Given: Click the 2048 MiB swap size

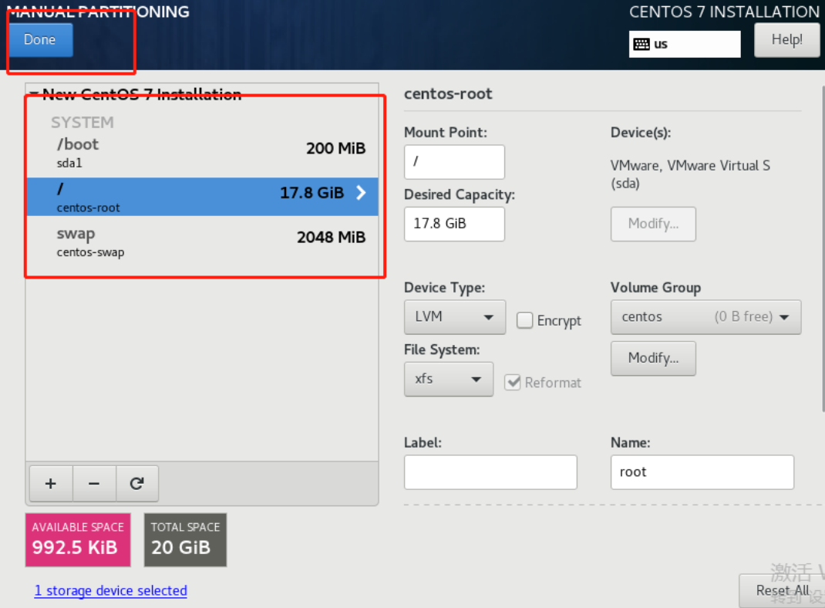Looking at the screenshot, I should tap(331, 238).
